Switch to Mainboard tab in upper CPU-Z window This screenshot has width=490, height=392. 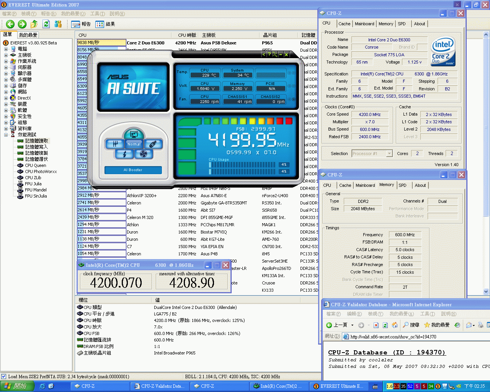[x=364, y=24]
